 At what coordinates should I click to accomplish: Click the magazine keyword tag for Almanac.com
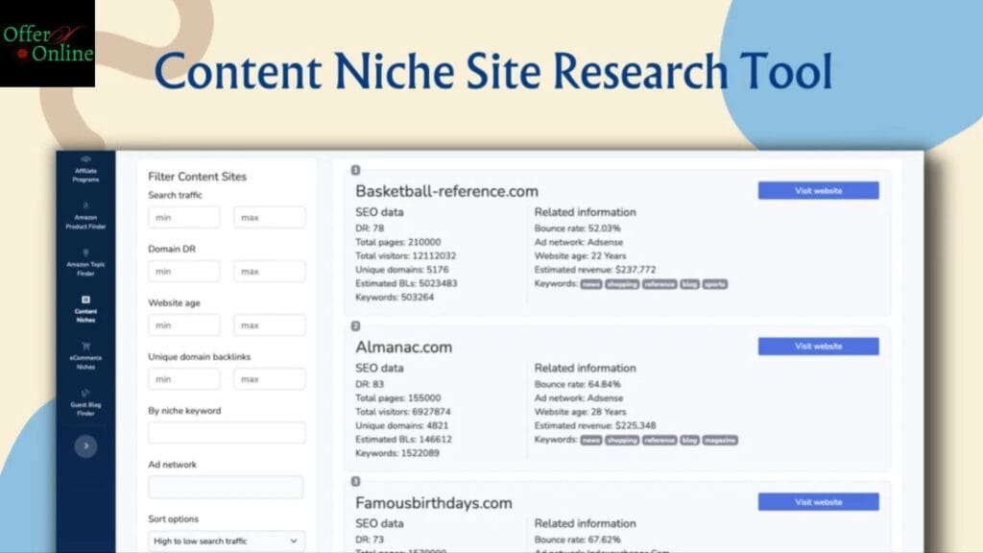(x=720, y=440)
